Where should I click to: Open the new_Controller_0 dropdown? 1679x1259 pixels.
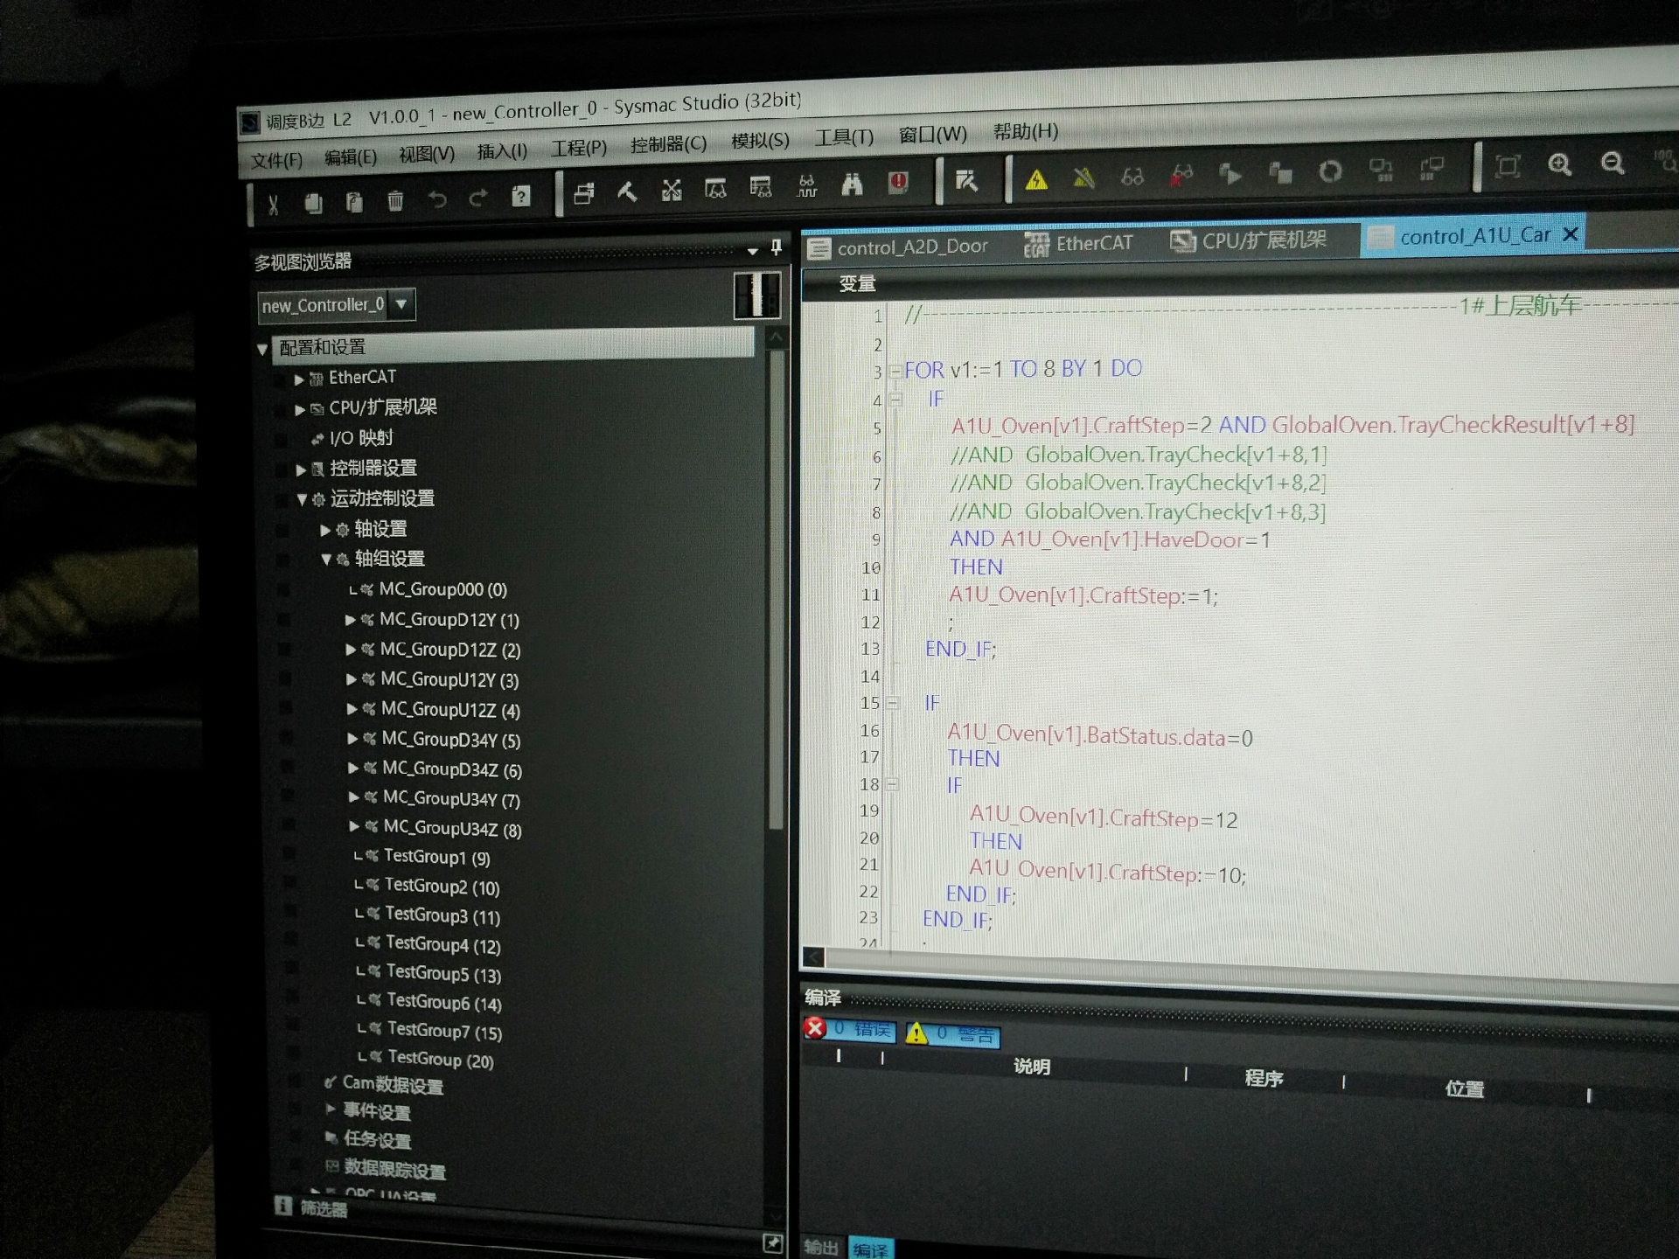(401, 303)
